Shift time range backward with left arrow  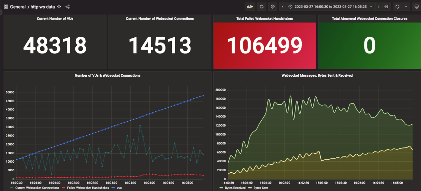[283, 7]
